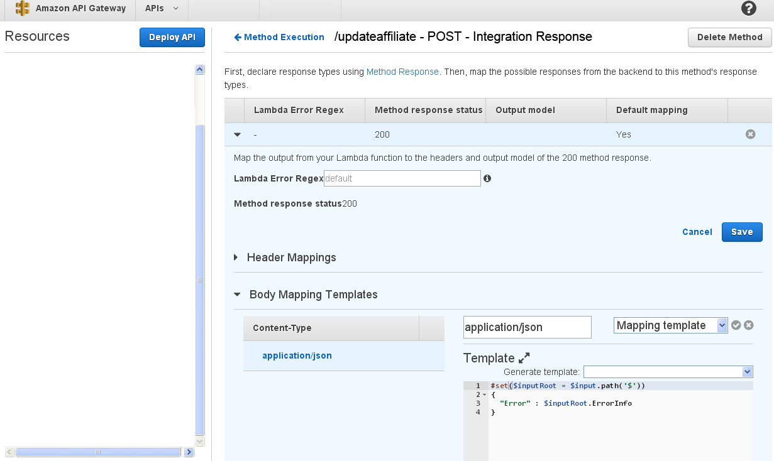
Task: Click the Resources panel heading
Action: (37, 36)
